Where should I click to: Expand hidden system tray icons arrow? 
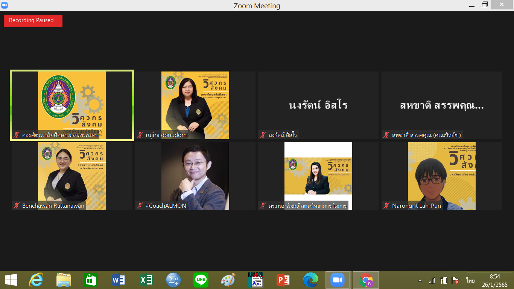(420, 281)
